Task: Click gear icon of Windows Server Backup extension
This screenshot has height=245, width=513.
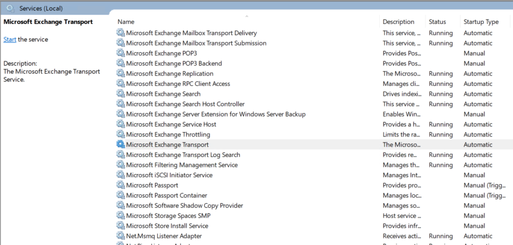Action: click(x=120, y=113)
